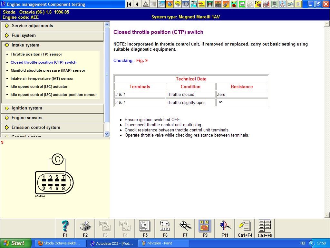This screenshot has width=330, height=248.
Task: Open the Fig. 9 link
Action: pos(142,61)
